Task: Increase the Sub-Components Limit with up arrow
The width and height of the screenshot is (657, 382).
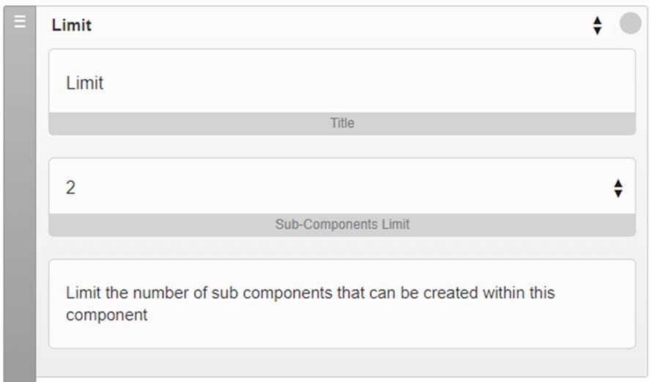Action: (618, 183)
